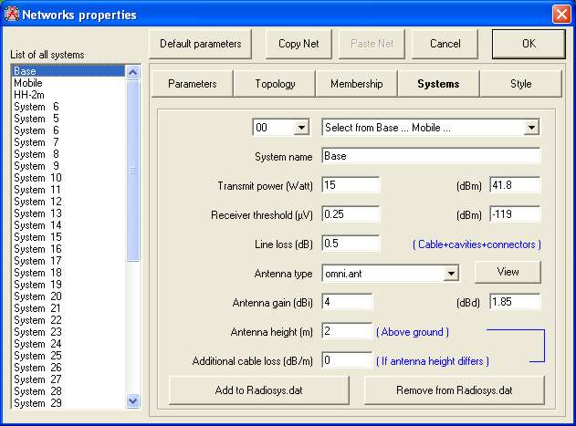Select System 10 in the list
Screen dimensions: 576x426
click(68, 178)
